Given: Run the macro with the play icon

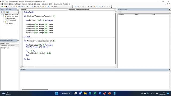Looking at the screenshot, I should pos(28,7).
